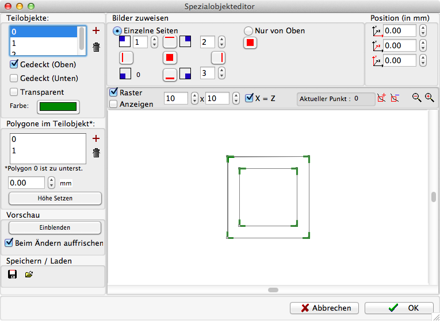Zoom out with the magnifier minus icon

417,98
